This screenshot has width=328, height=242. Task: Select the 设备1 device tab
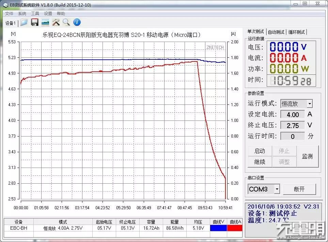(x=10, y=23)
